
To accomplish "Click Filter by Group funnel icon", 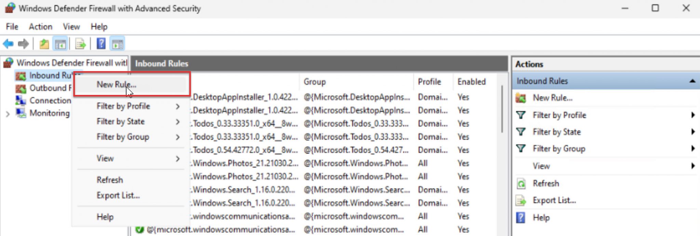I will [x=521, y=148].
